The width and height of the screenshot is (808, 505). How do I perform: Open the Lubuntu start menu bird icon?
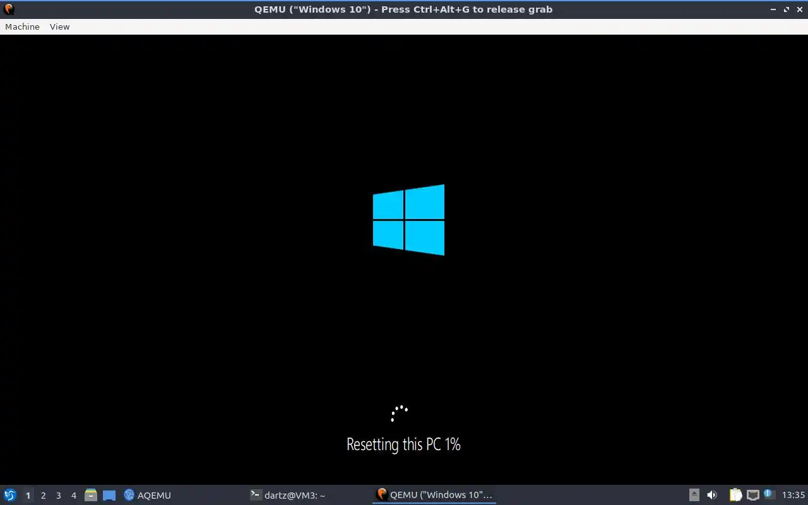(x=10, y=495)
